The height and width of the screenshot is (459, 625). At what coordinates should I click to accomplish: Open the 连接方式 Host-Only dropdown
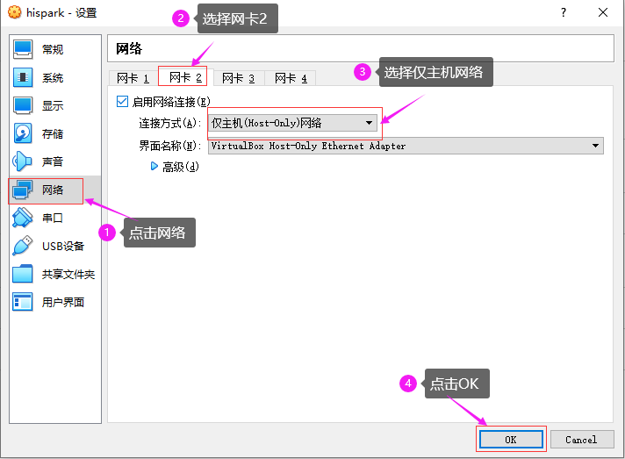tap(293, 123)
